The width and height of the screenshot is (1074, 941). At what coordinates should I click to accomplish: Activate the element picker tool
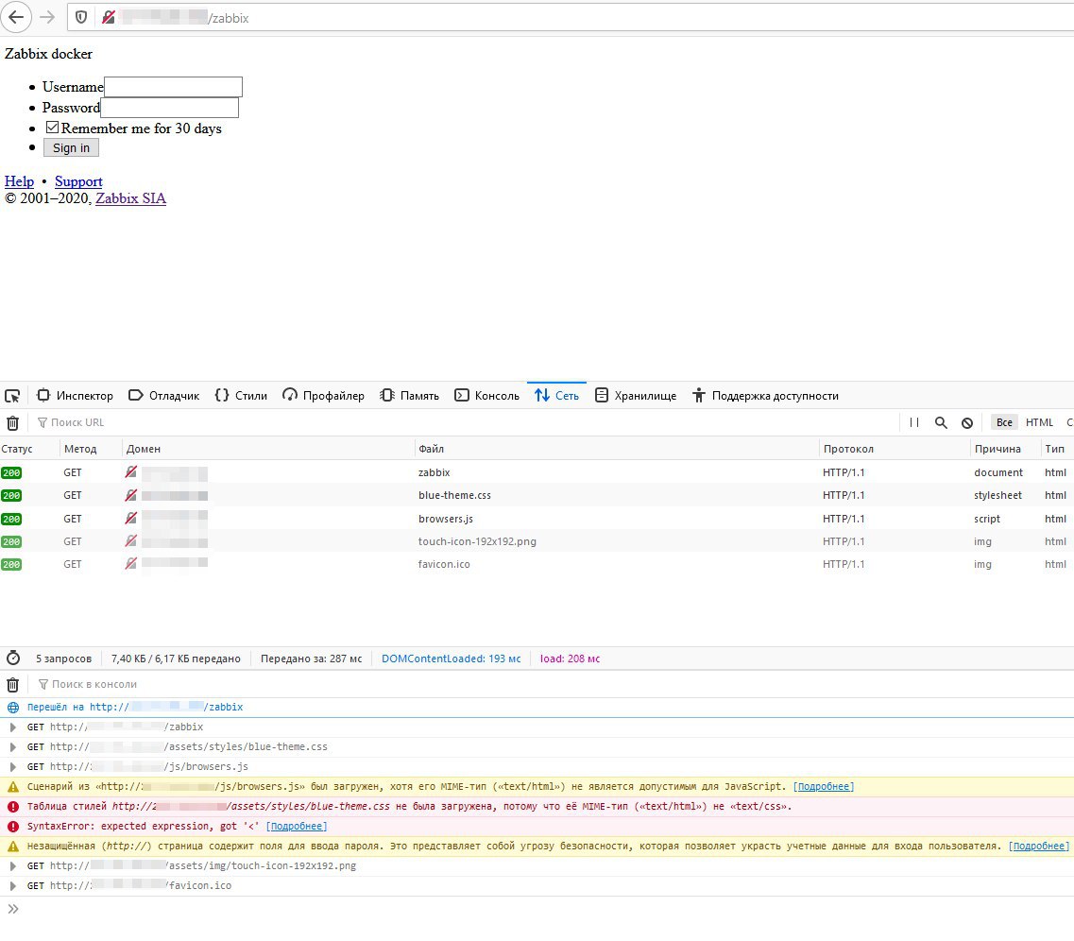[12, 396]
